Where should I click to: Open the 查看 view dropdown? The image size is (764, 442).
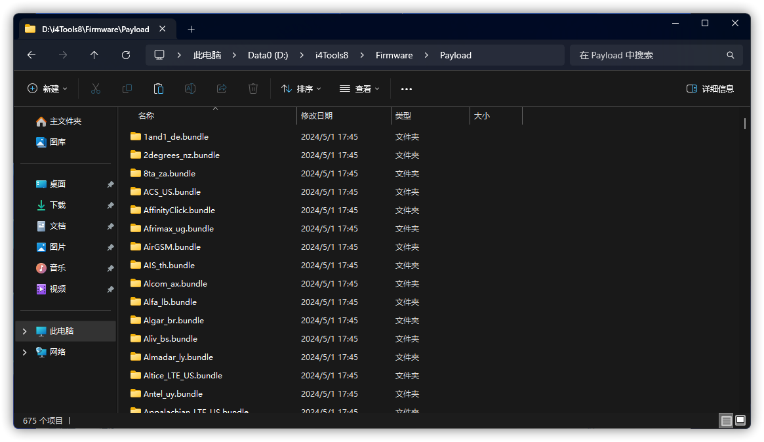tap(359, 89)
